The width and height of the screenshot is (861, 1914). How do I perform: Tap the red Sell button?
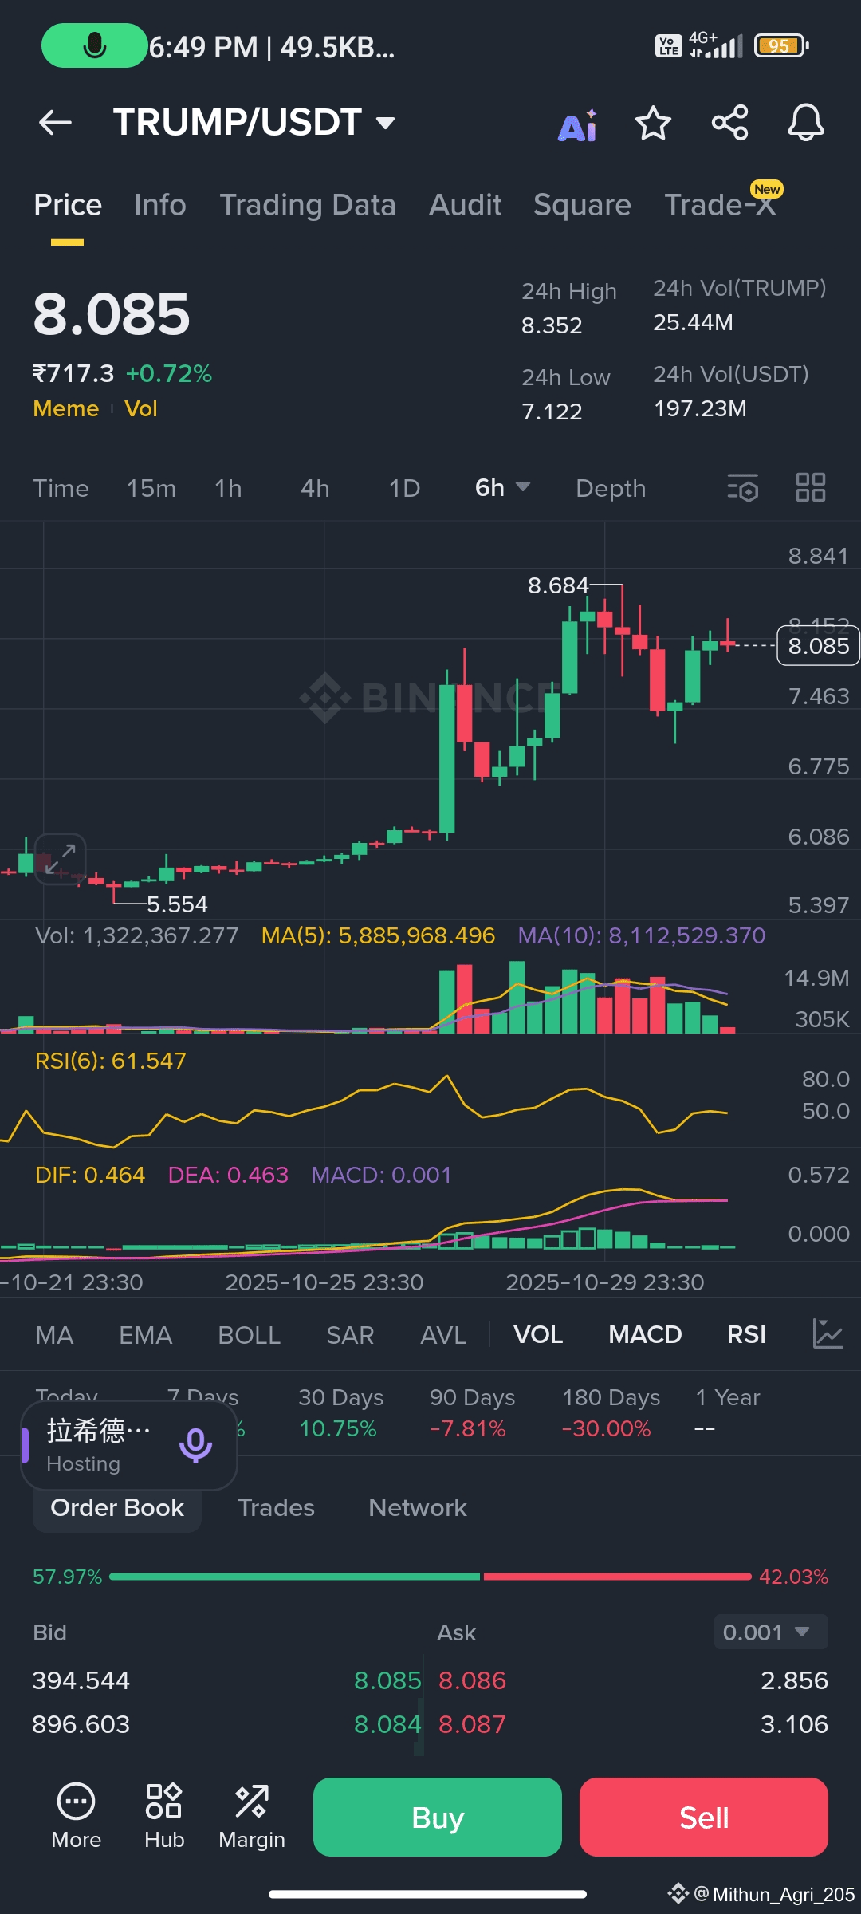point(704,1817)
